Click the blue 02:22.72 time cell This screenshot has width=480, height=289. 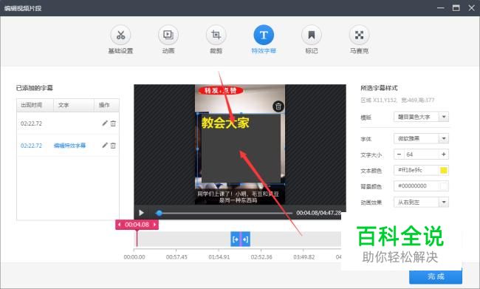click(x=31, y=146)
